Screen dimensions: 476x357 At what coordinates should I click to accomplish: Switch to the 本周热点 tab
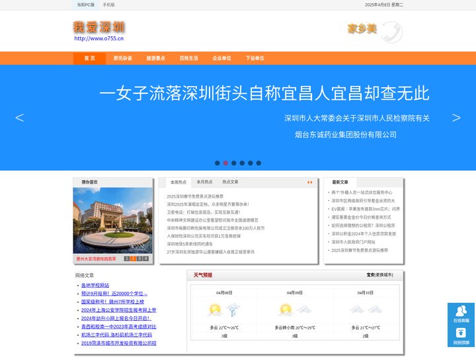click(178, 182)
